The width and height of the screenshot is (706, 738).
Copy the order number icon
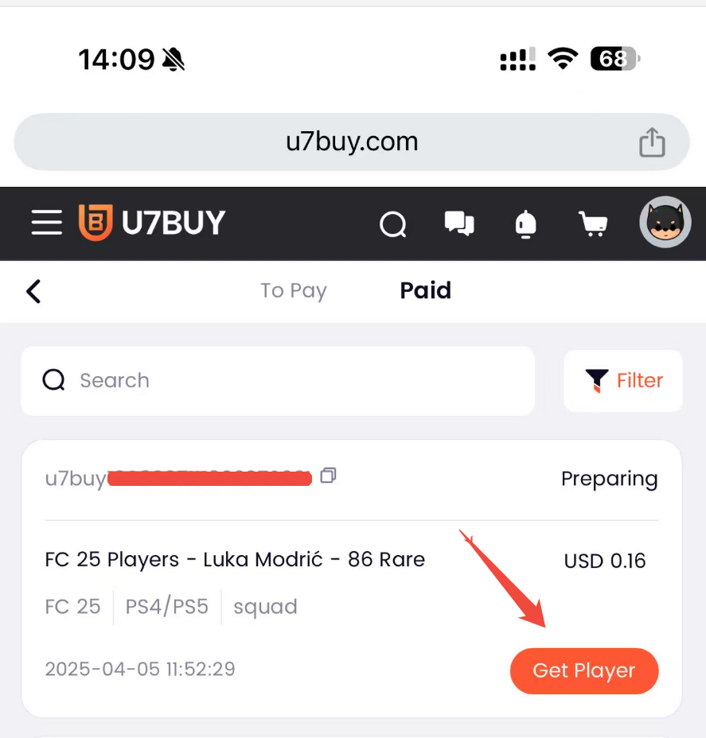[328, 476]
